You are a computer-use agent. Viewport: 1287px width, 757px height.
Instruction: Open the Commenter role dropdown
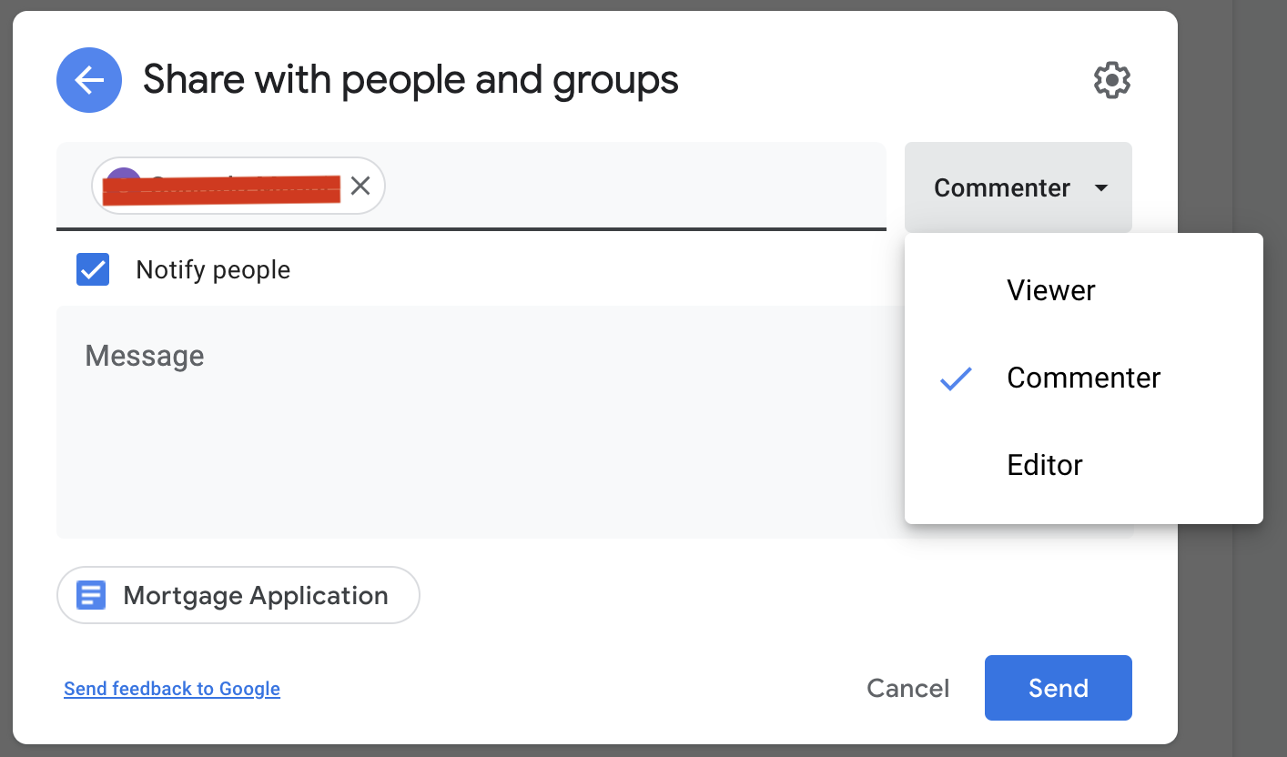1018,187
